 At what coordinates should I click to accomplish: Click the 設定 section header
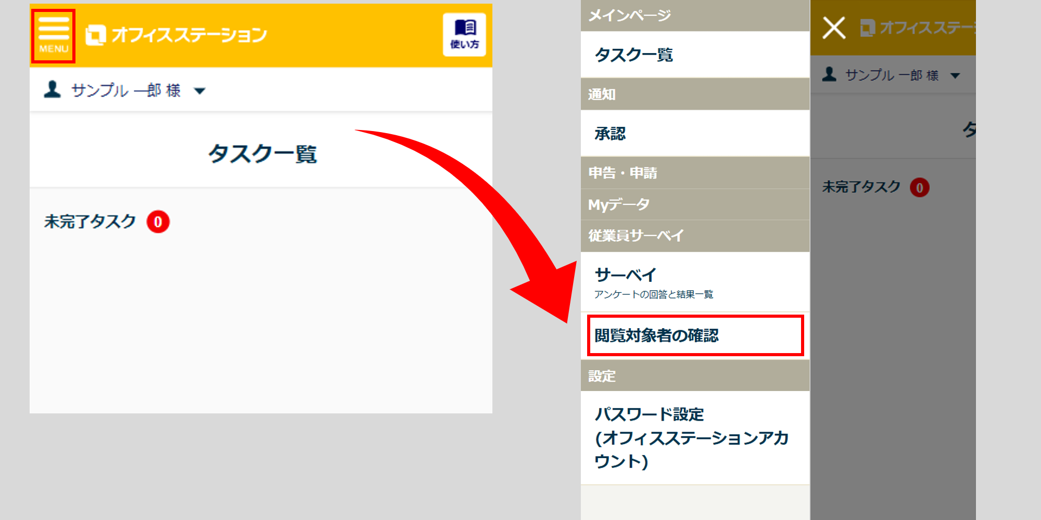(695, 376)
